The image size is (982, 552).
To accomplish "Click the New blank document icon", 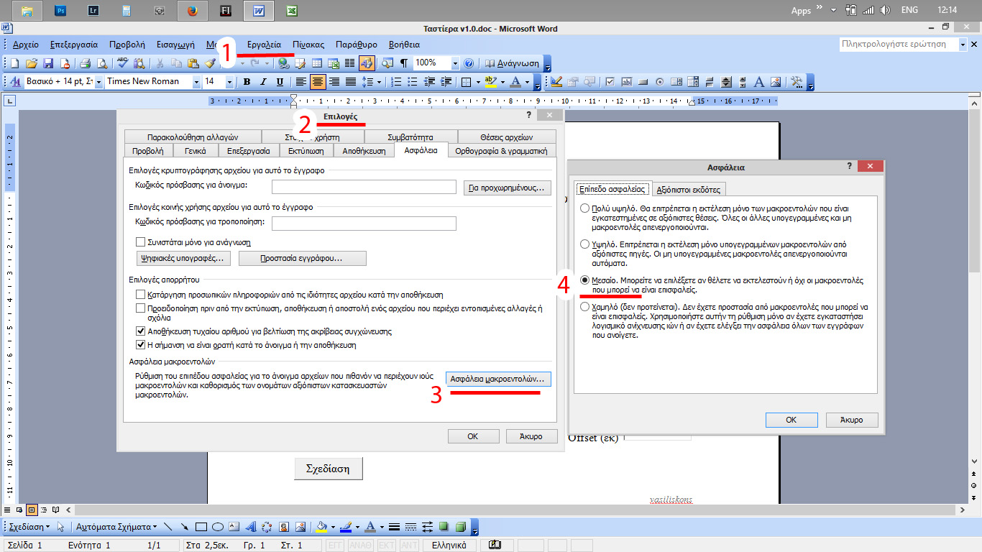I will 14,63.
